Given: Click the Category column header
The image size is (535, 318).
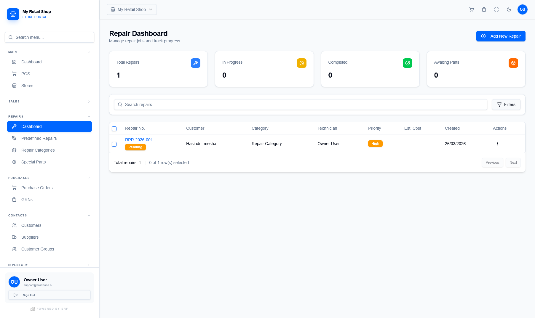Looking at the screenshot, I should click(x=260, y=128).
